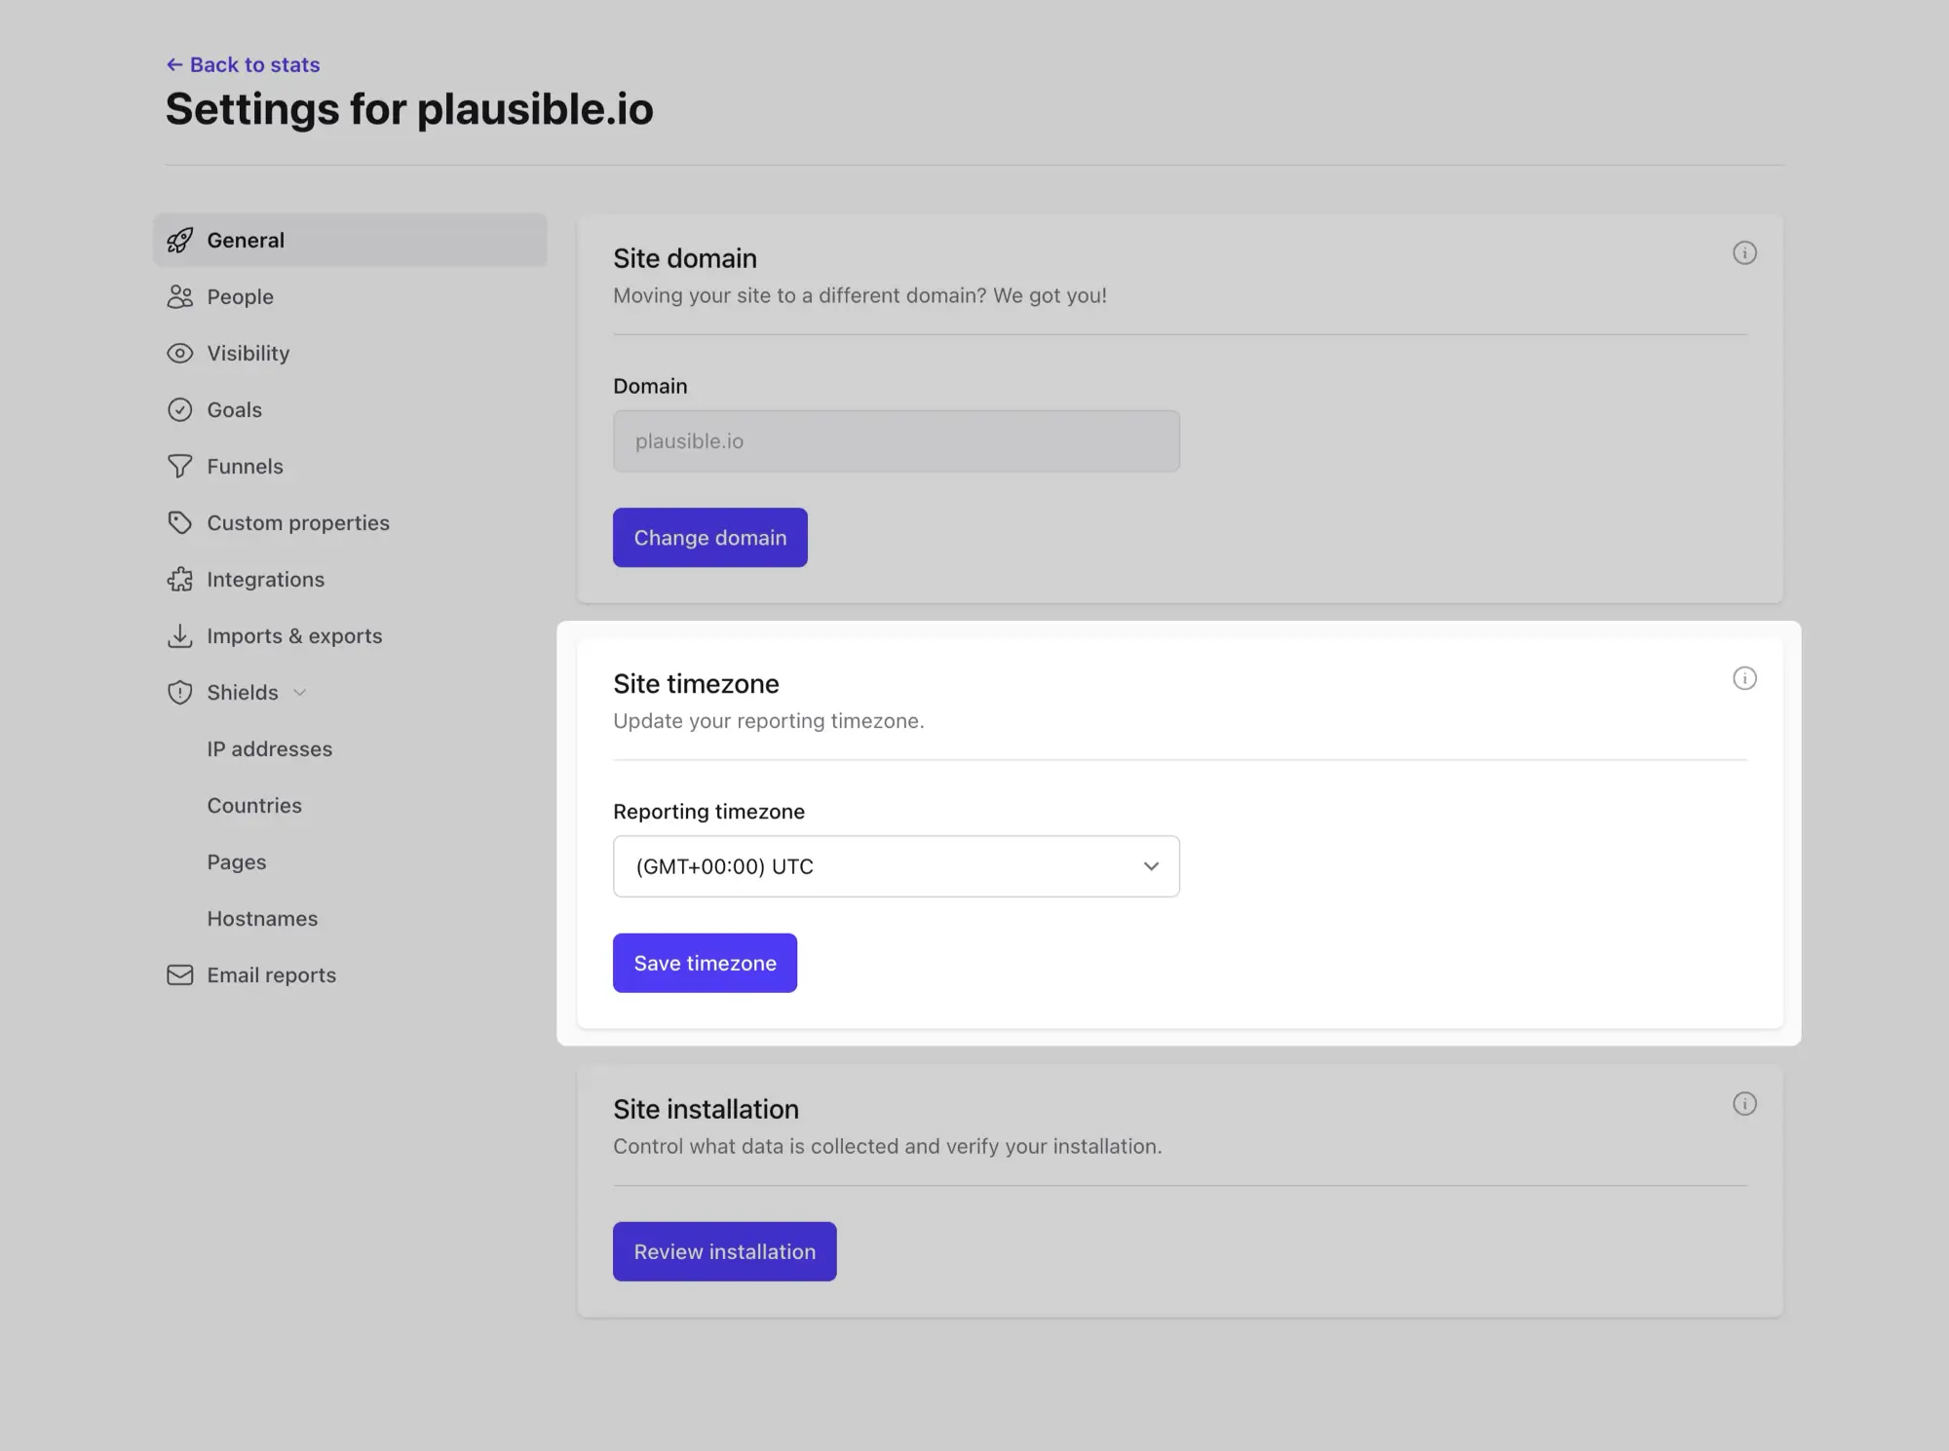1949x1451 pixels.
Task: Click the tag icon for Custom properties
Action: (179, 522)
